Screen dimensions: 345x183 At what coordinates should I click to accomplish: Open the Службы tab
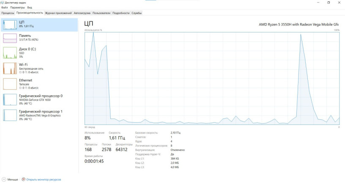pyautogui.click(x=137, y=13)
